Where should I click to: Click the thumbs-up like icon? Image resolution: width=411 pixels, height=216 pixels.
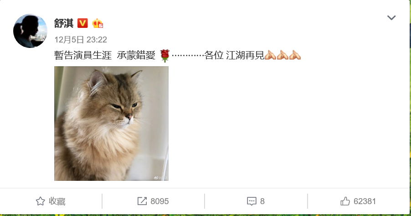point(345,201)
